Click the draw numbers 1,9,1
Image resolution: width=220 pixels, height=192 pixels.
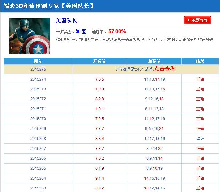99,109
